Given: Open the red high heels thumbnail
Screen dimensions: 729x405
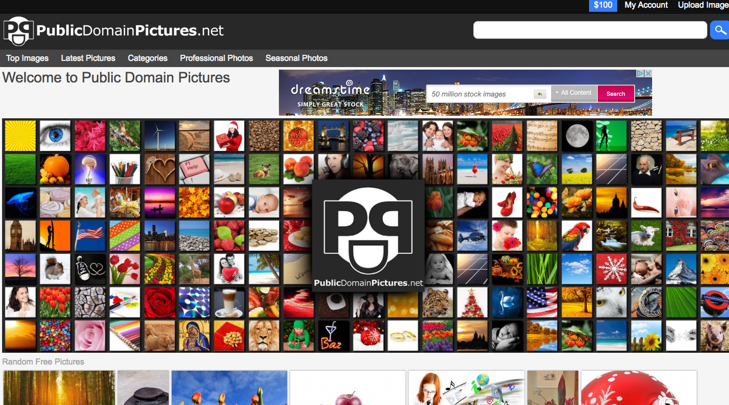Looking at the screenshot, I should (507, 202).
